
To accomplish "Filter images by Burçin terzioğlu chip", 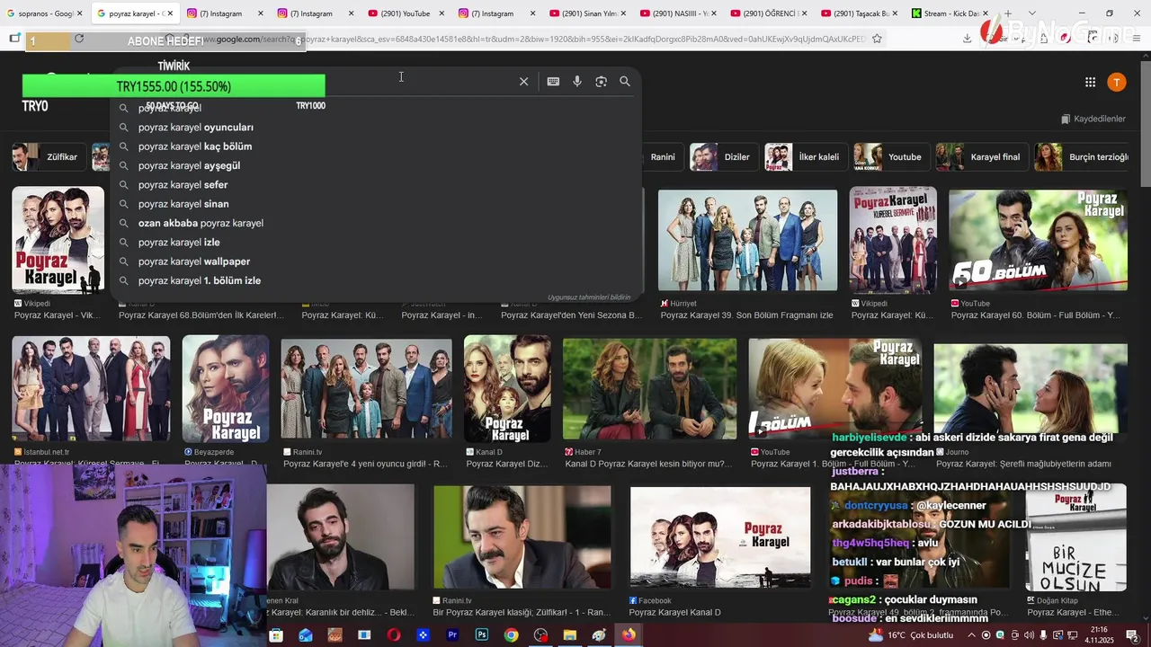I will [x=1083, y=156].
